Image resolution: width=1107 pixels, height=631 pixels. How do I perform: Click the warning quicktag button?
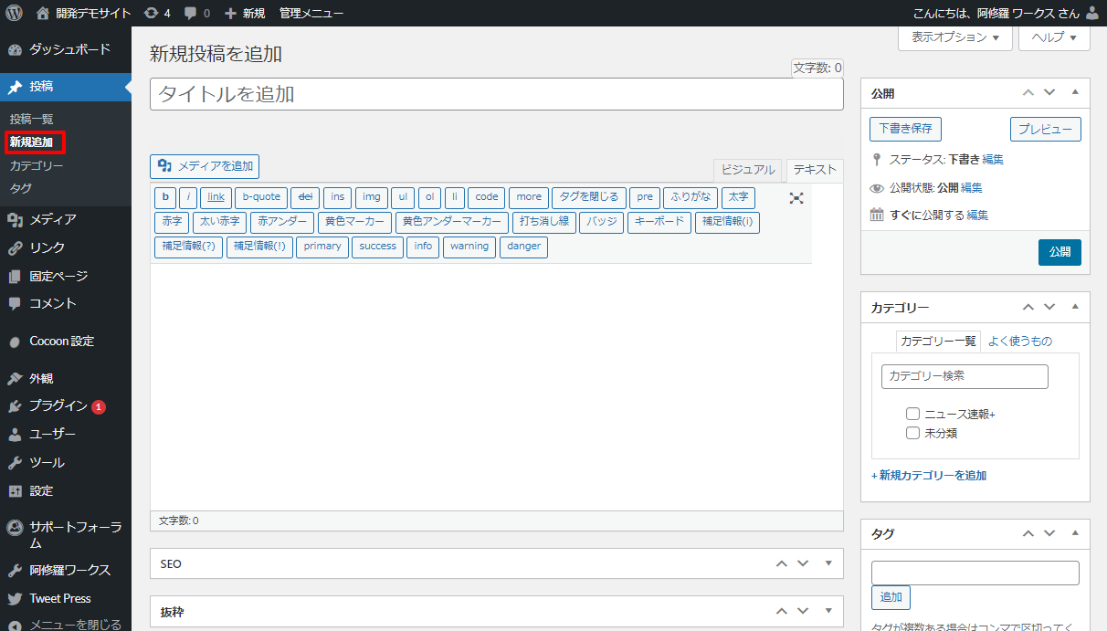[469, 247]
